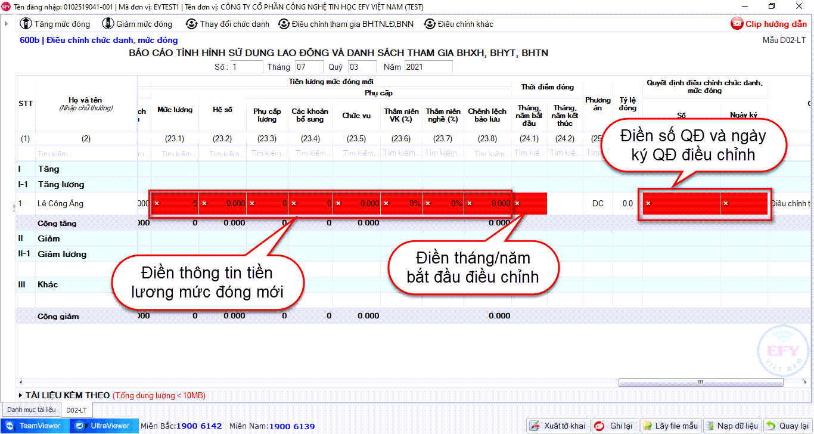The width and height of the screenshot is (814, 434).
Task: Click search filter under Hệ số column
Action: point(223,154)
